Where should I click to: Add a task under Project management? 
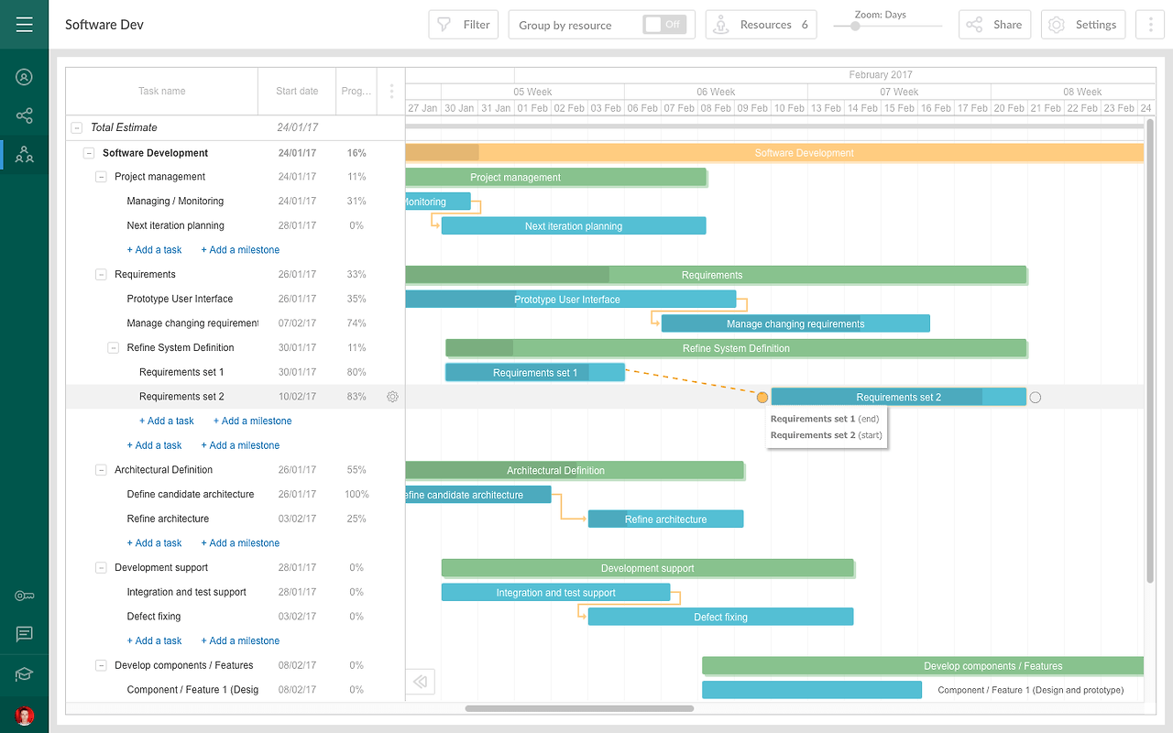click(154, 249)
